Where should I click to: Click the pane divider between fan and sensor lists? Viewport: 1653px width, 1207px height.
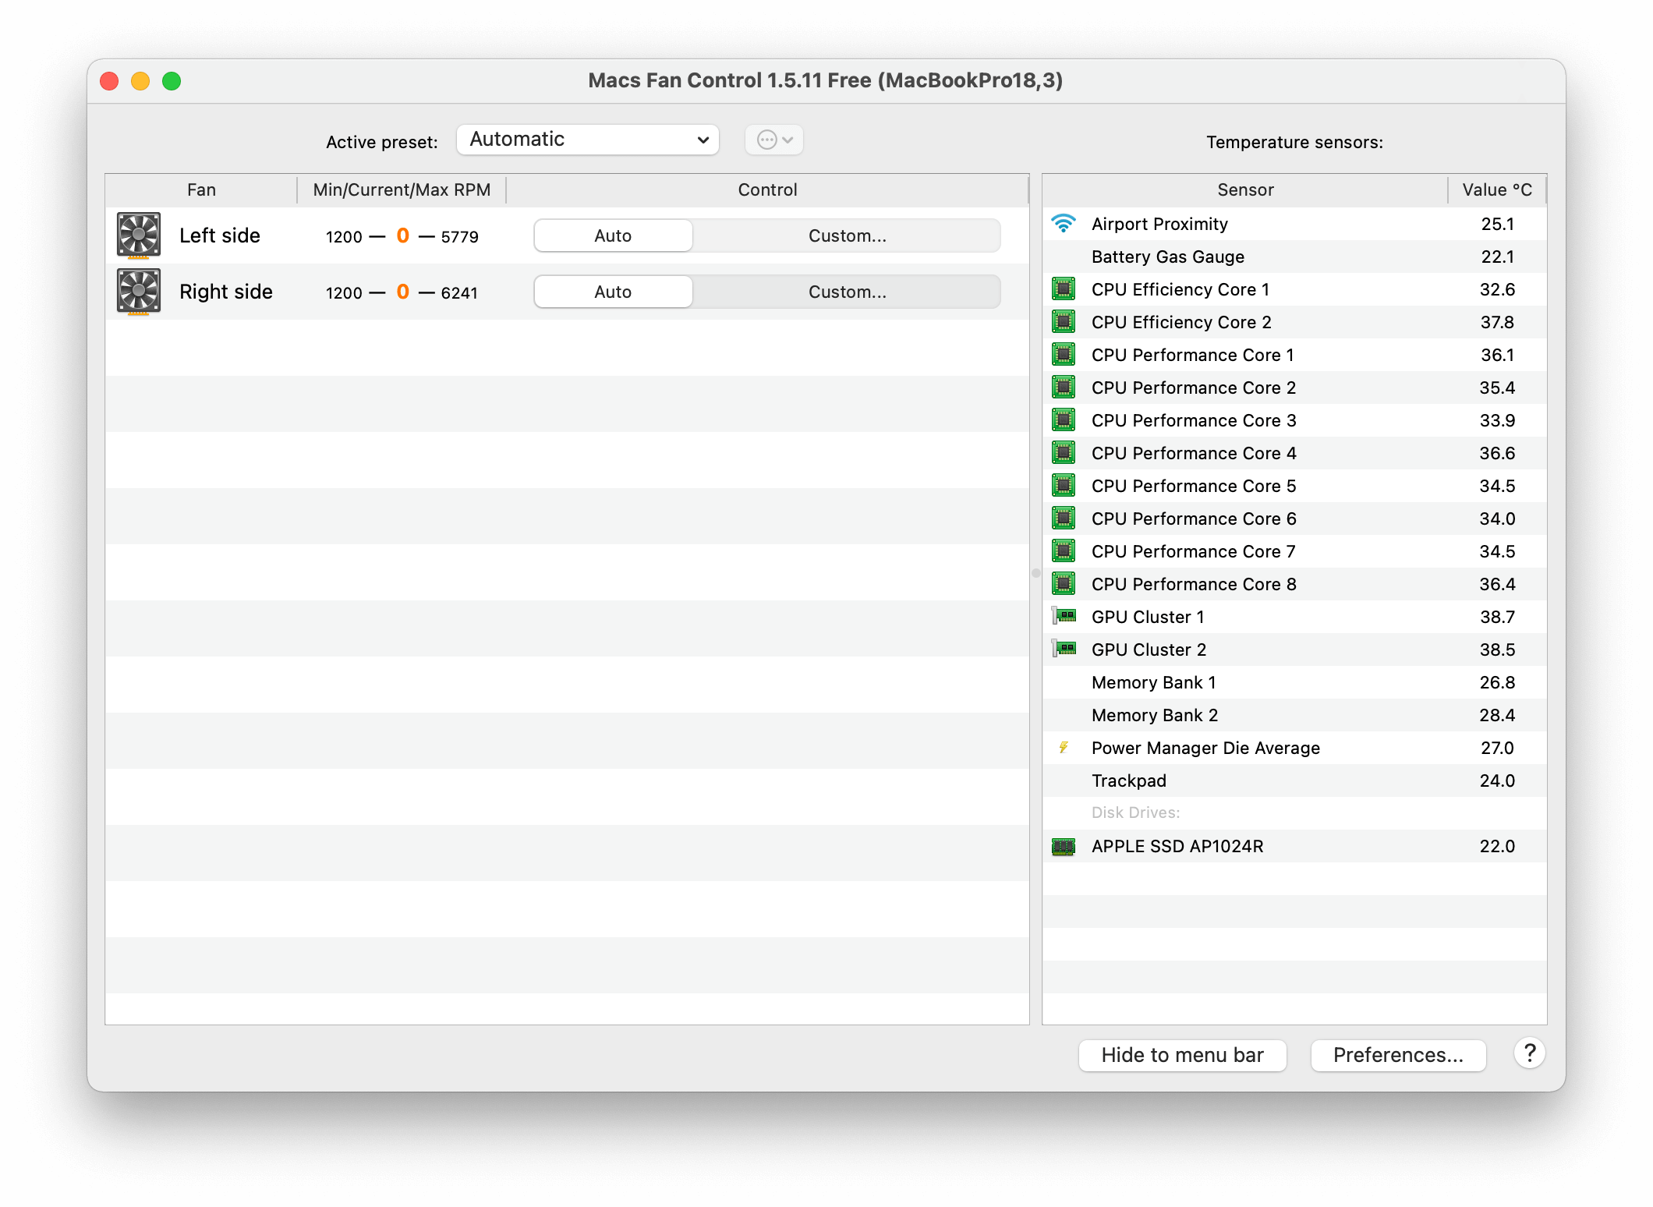click(x=1035, y=573)
